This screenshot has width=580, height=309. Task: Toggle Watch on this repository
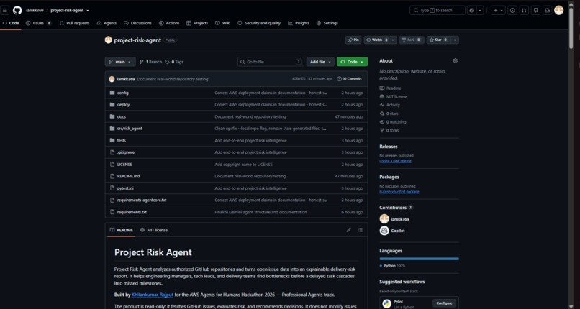(x=377, y=40)
